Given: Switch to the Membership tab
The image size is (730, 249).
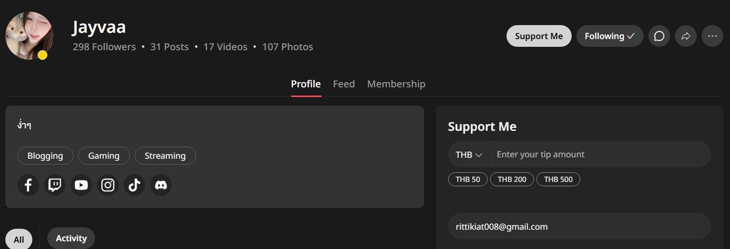Looking at the screenshot, I should (396, 84).
